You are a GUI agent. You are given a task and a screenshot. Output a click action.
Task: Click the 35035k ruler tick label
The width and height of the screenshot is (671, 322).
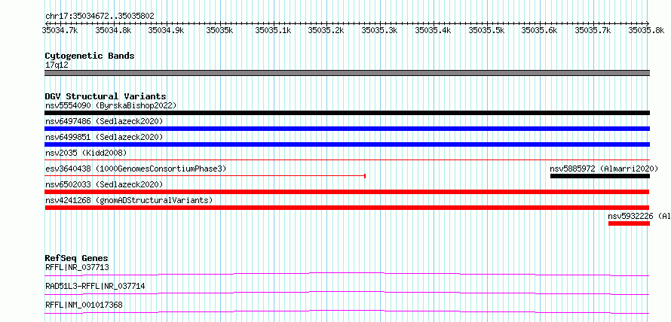tap(219, 30)
